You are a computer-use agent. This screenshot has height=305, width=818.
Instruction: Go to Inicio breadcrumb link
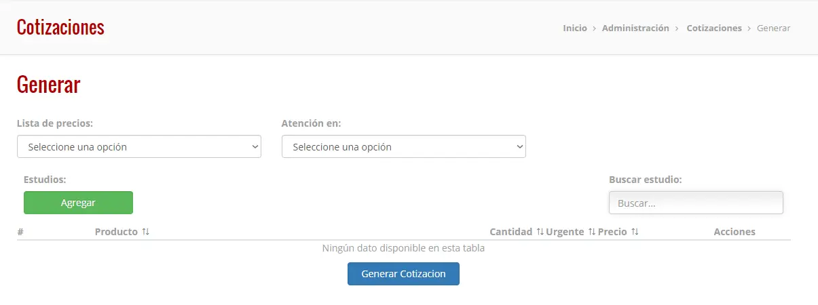coord(575,28)
